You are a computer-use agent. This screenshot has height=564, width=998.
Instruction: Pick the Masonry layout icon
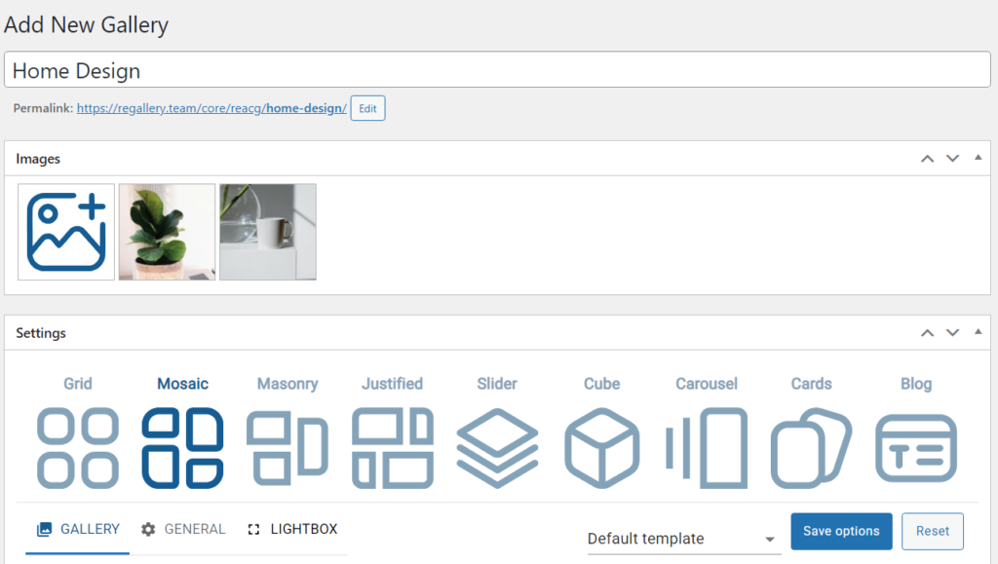click(288, 447)
